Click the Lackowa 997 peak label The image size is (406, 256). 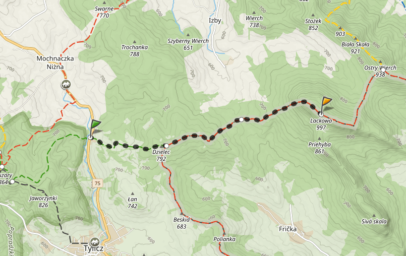(x=321, y=124)
